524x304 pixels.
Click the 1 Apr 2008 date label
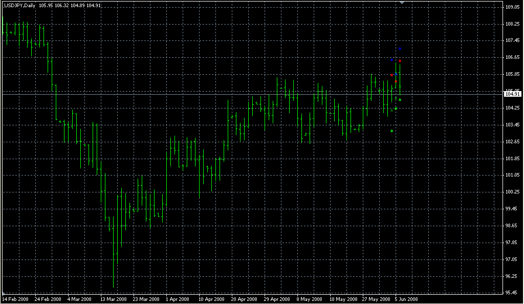pyautogui.click(x=179, y=299)
